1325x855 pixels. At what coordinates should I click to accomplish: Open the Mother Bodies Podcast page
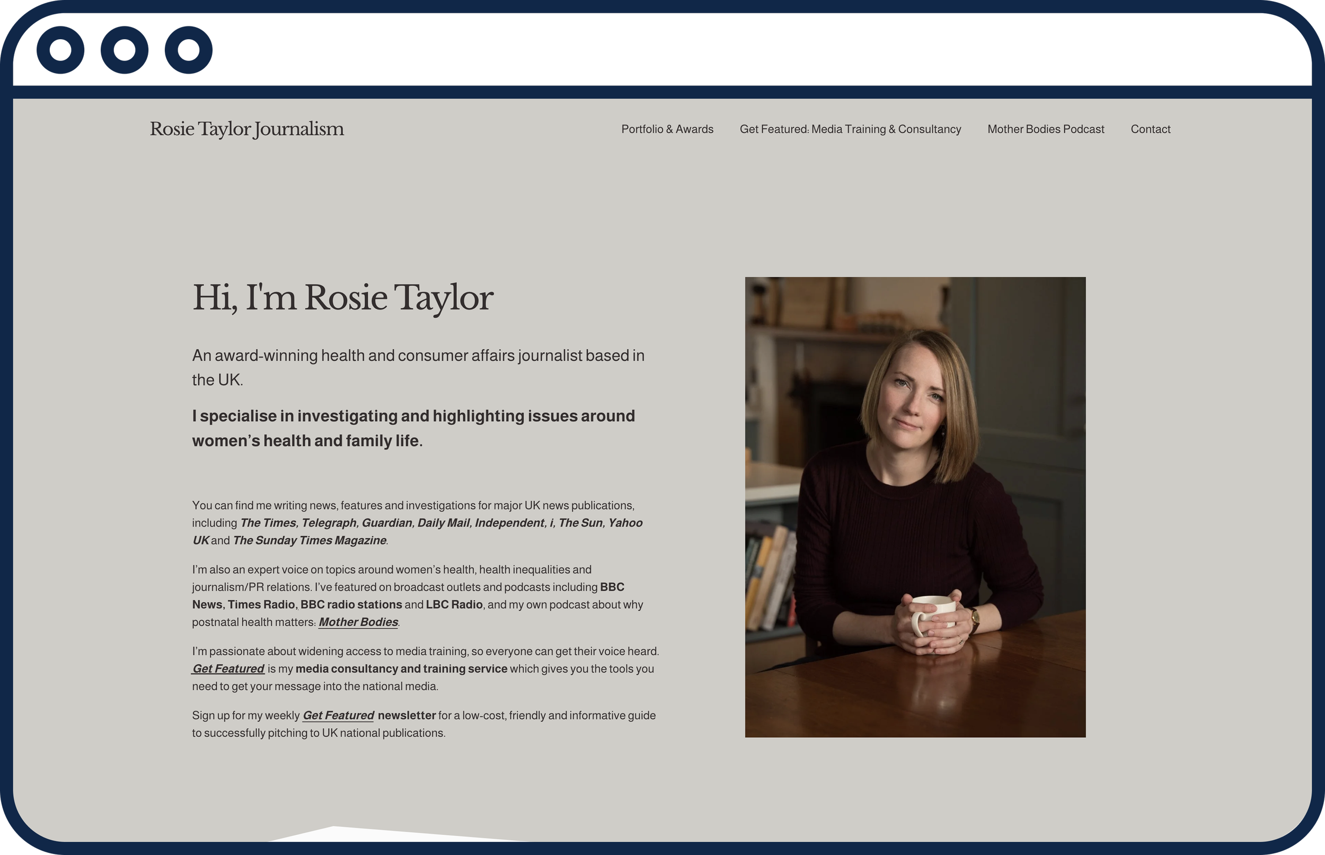click(x=1046, y=129)
